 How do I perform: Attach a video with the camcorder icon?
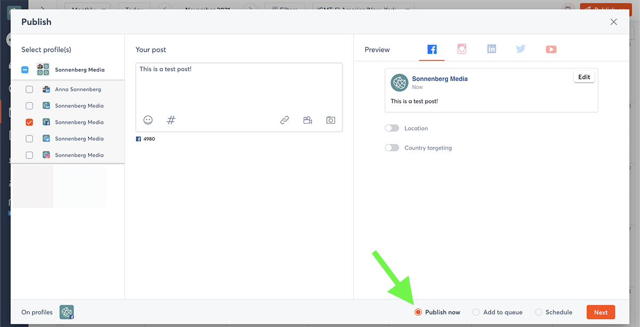[308, 121]
